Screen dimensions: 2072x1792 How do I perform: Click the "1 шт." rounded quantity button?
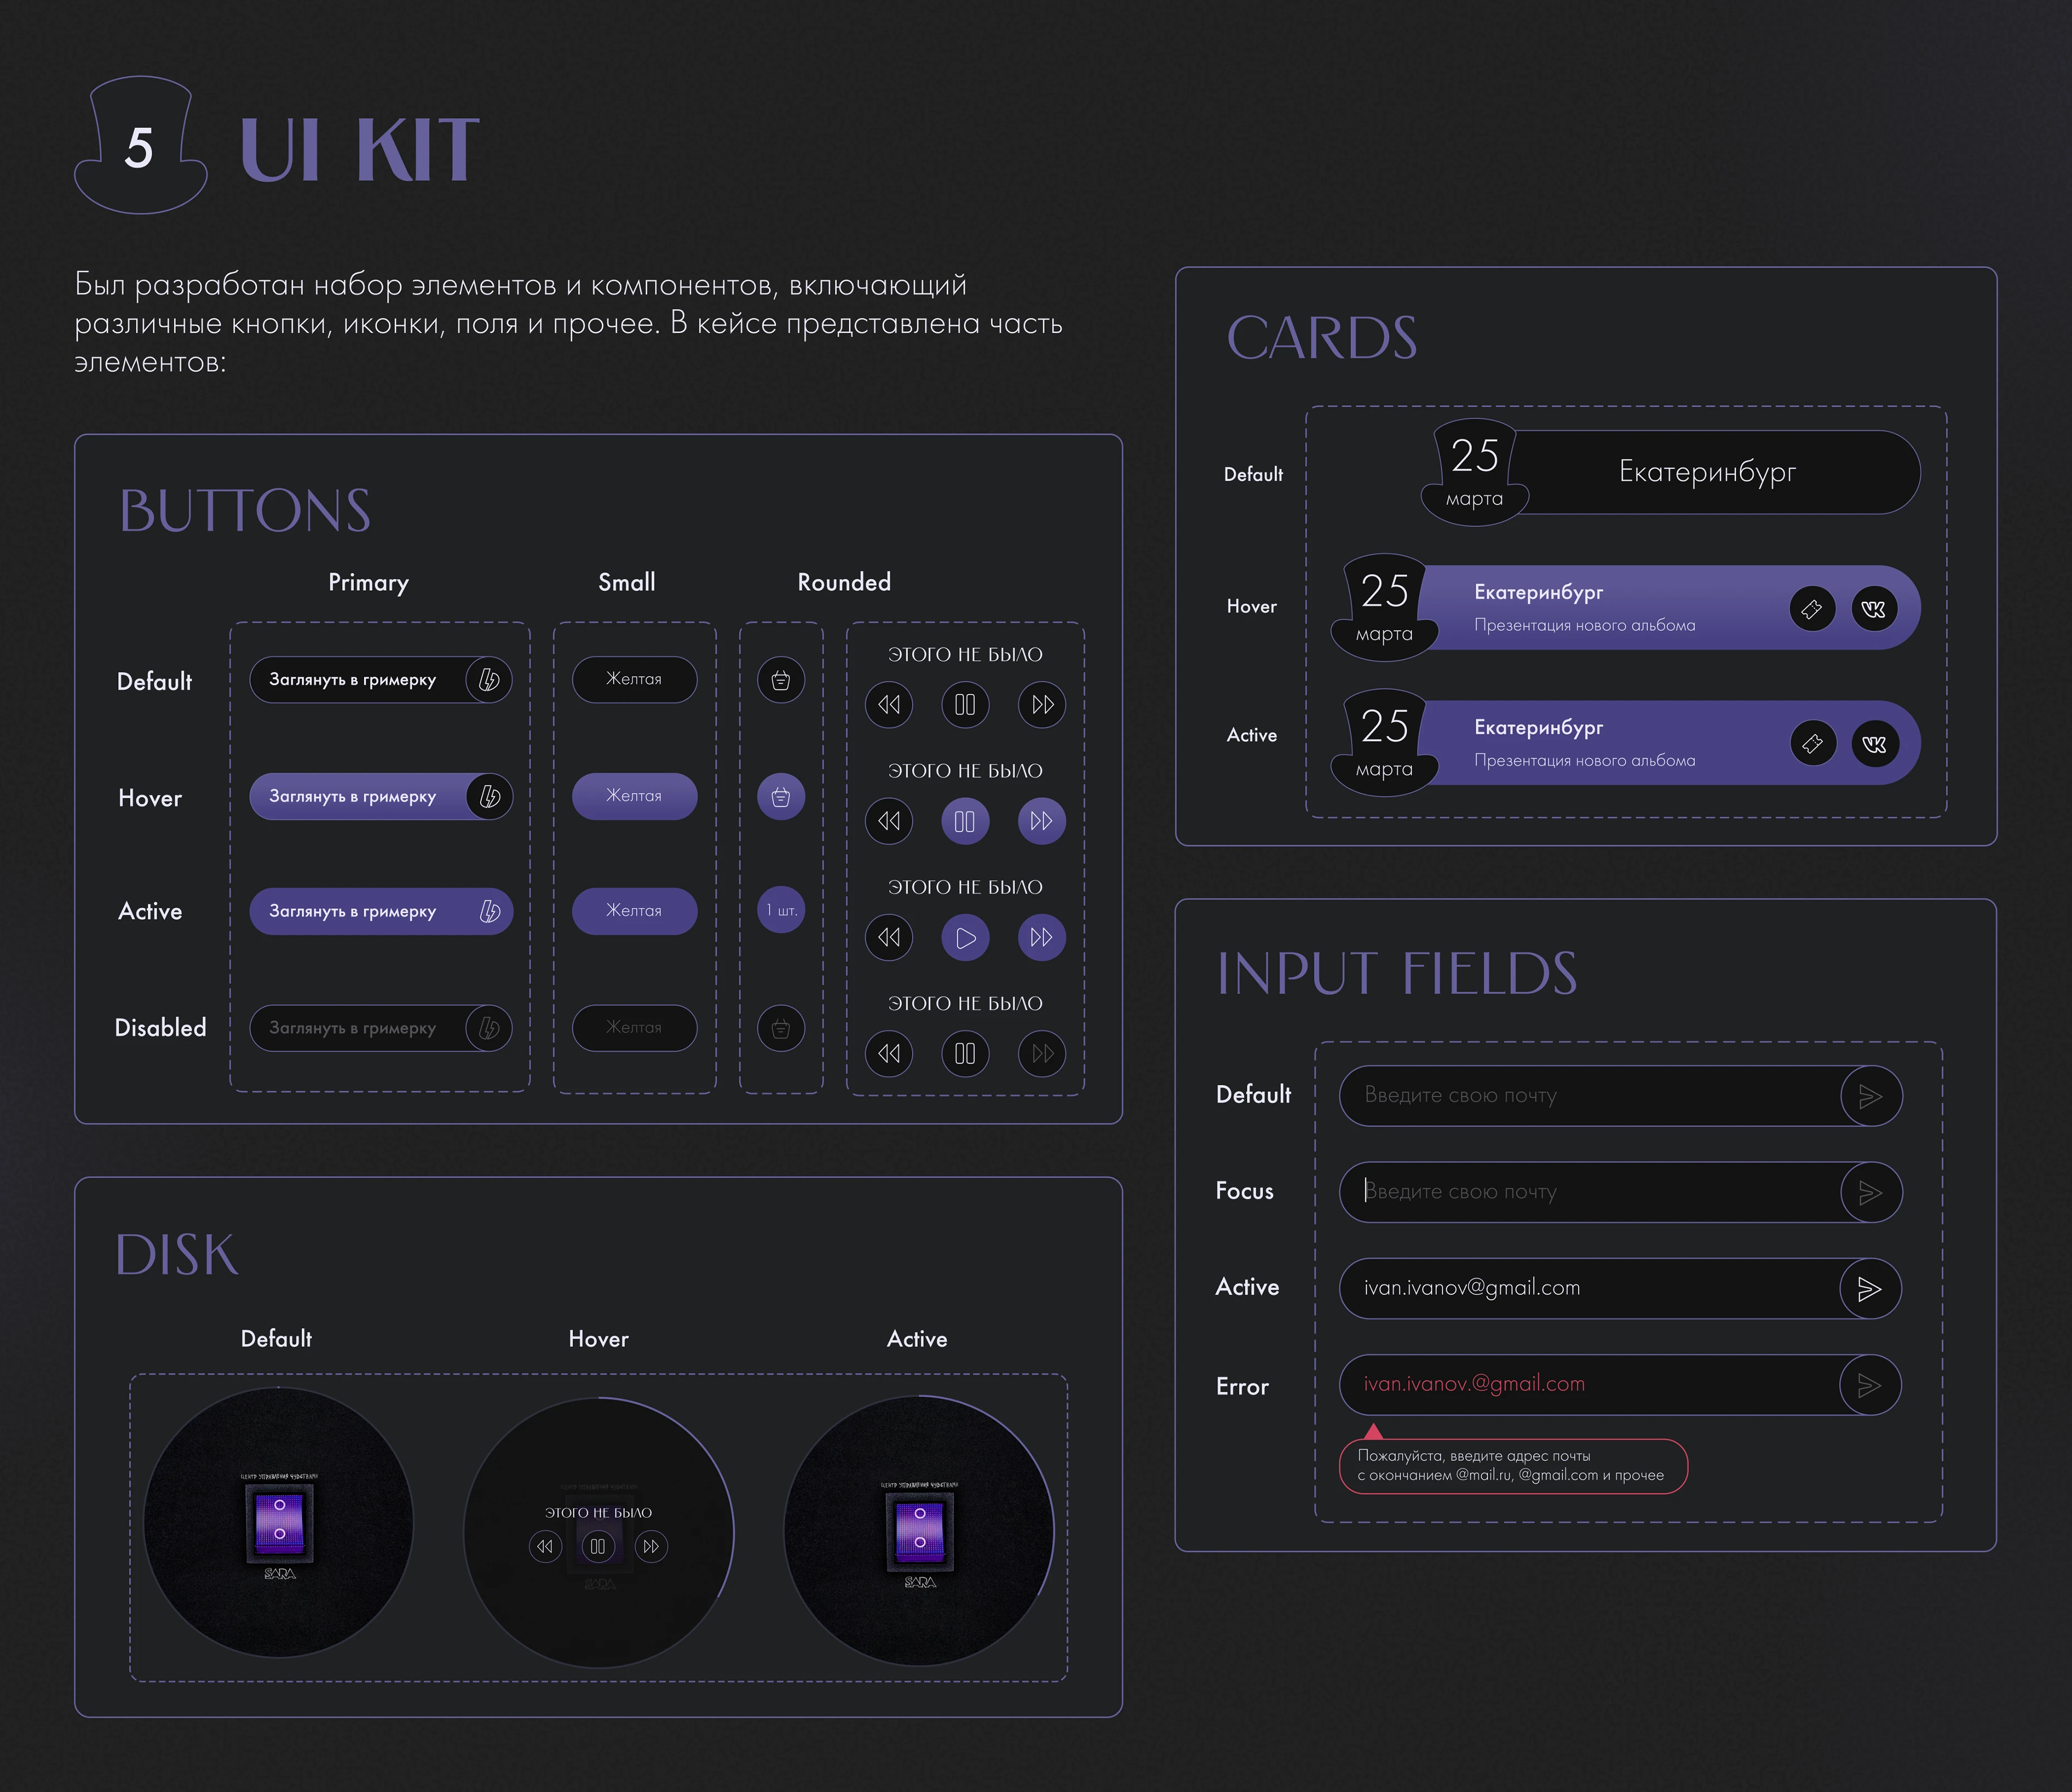[x=781, y=911]
